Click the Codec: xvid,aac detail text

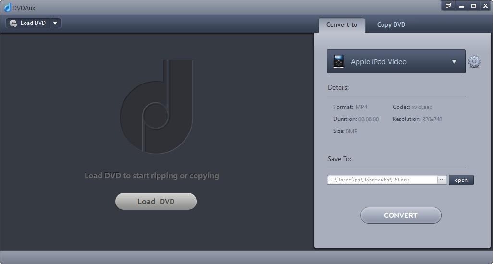tap(412, 107)
